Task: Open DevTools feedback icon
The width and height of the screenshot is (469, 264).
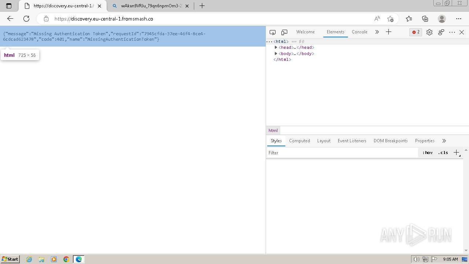Action: pyautogui.click(x=441, y=32)
